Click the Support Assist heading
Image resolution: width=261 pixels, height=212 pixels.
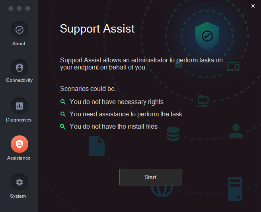point(97,29)
